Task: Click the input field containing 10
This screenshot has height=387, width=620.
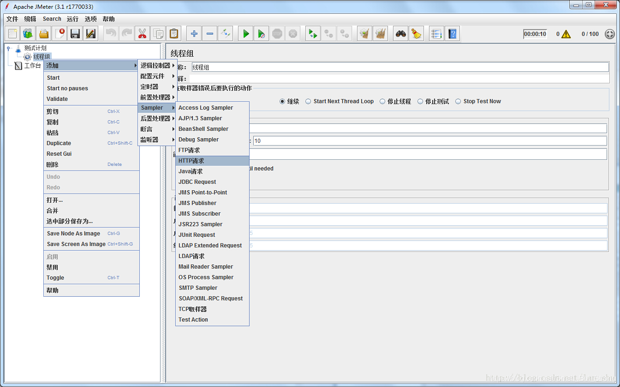Action: click(x=430, y=141)
